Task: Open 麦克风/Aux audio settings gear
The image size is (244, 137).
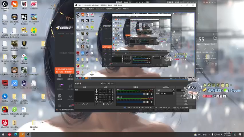Action: click(x=151, y=94)
